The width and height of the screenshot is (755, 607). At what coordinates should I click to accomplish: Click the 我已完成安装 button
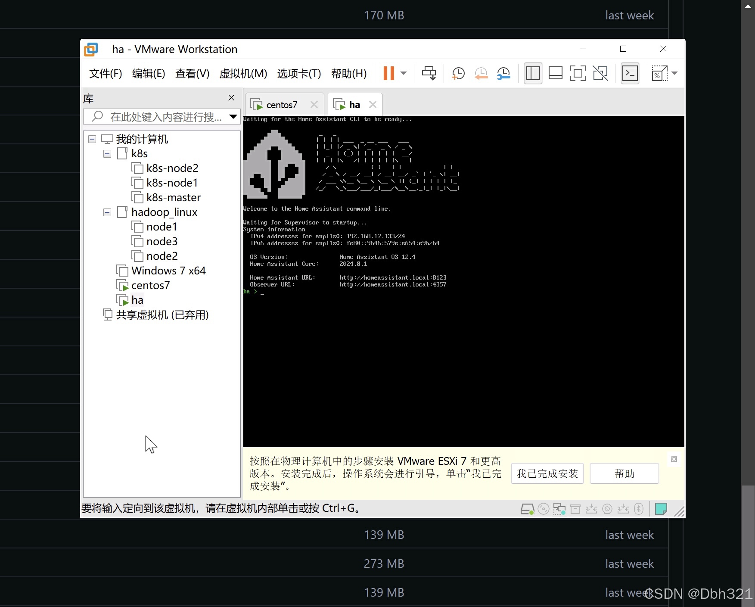(547, 473)
